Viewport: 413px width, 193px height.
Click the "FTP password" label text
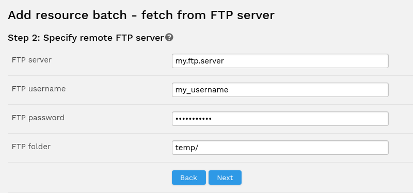(x=38, y=118)
